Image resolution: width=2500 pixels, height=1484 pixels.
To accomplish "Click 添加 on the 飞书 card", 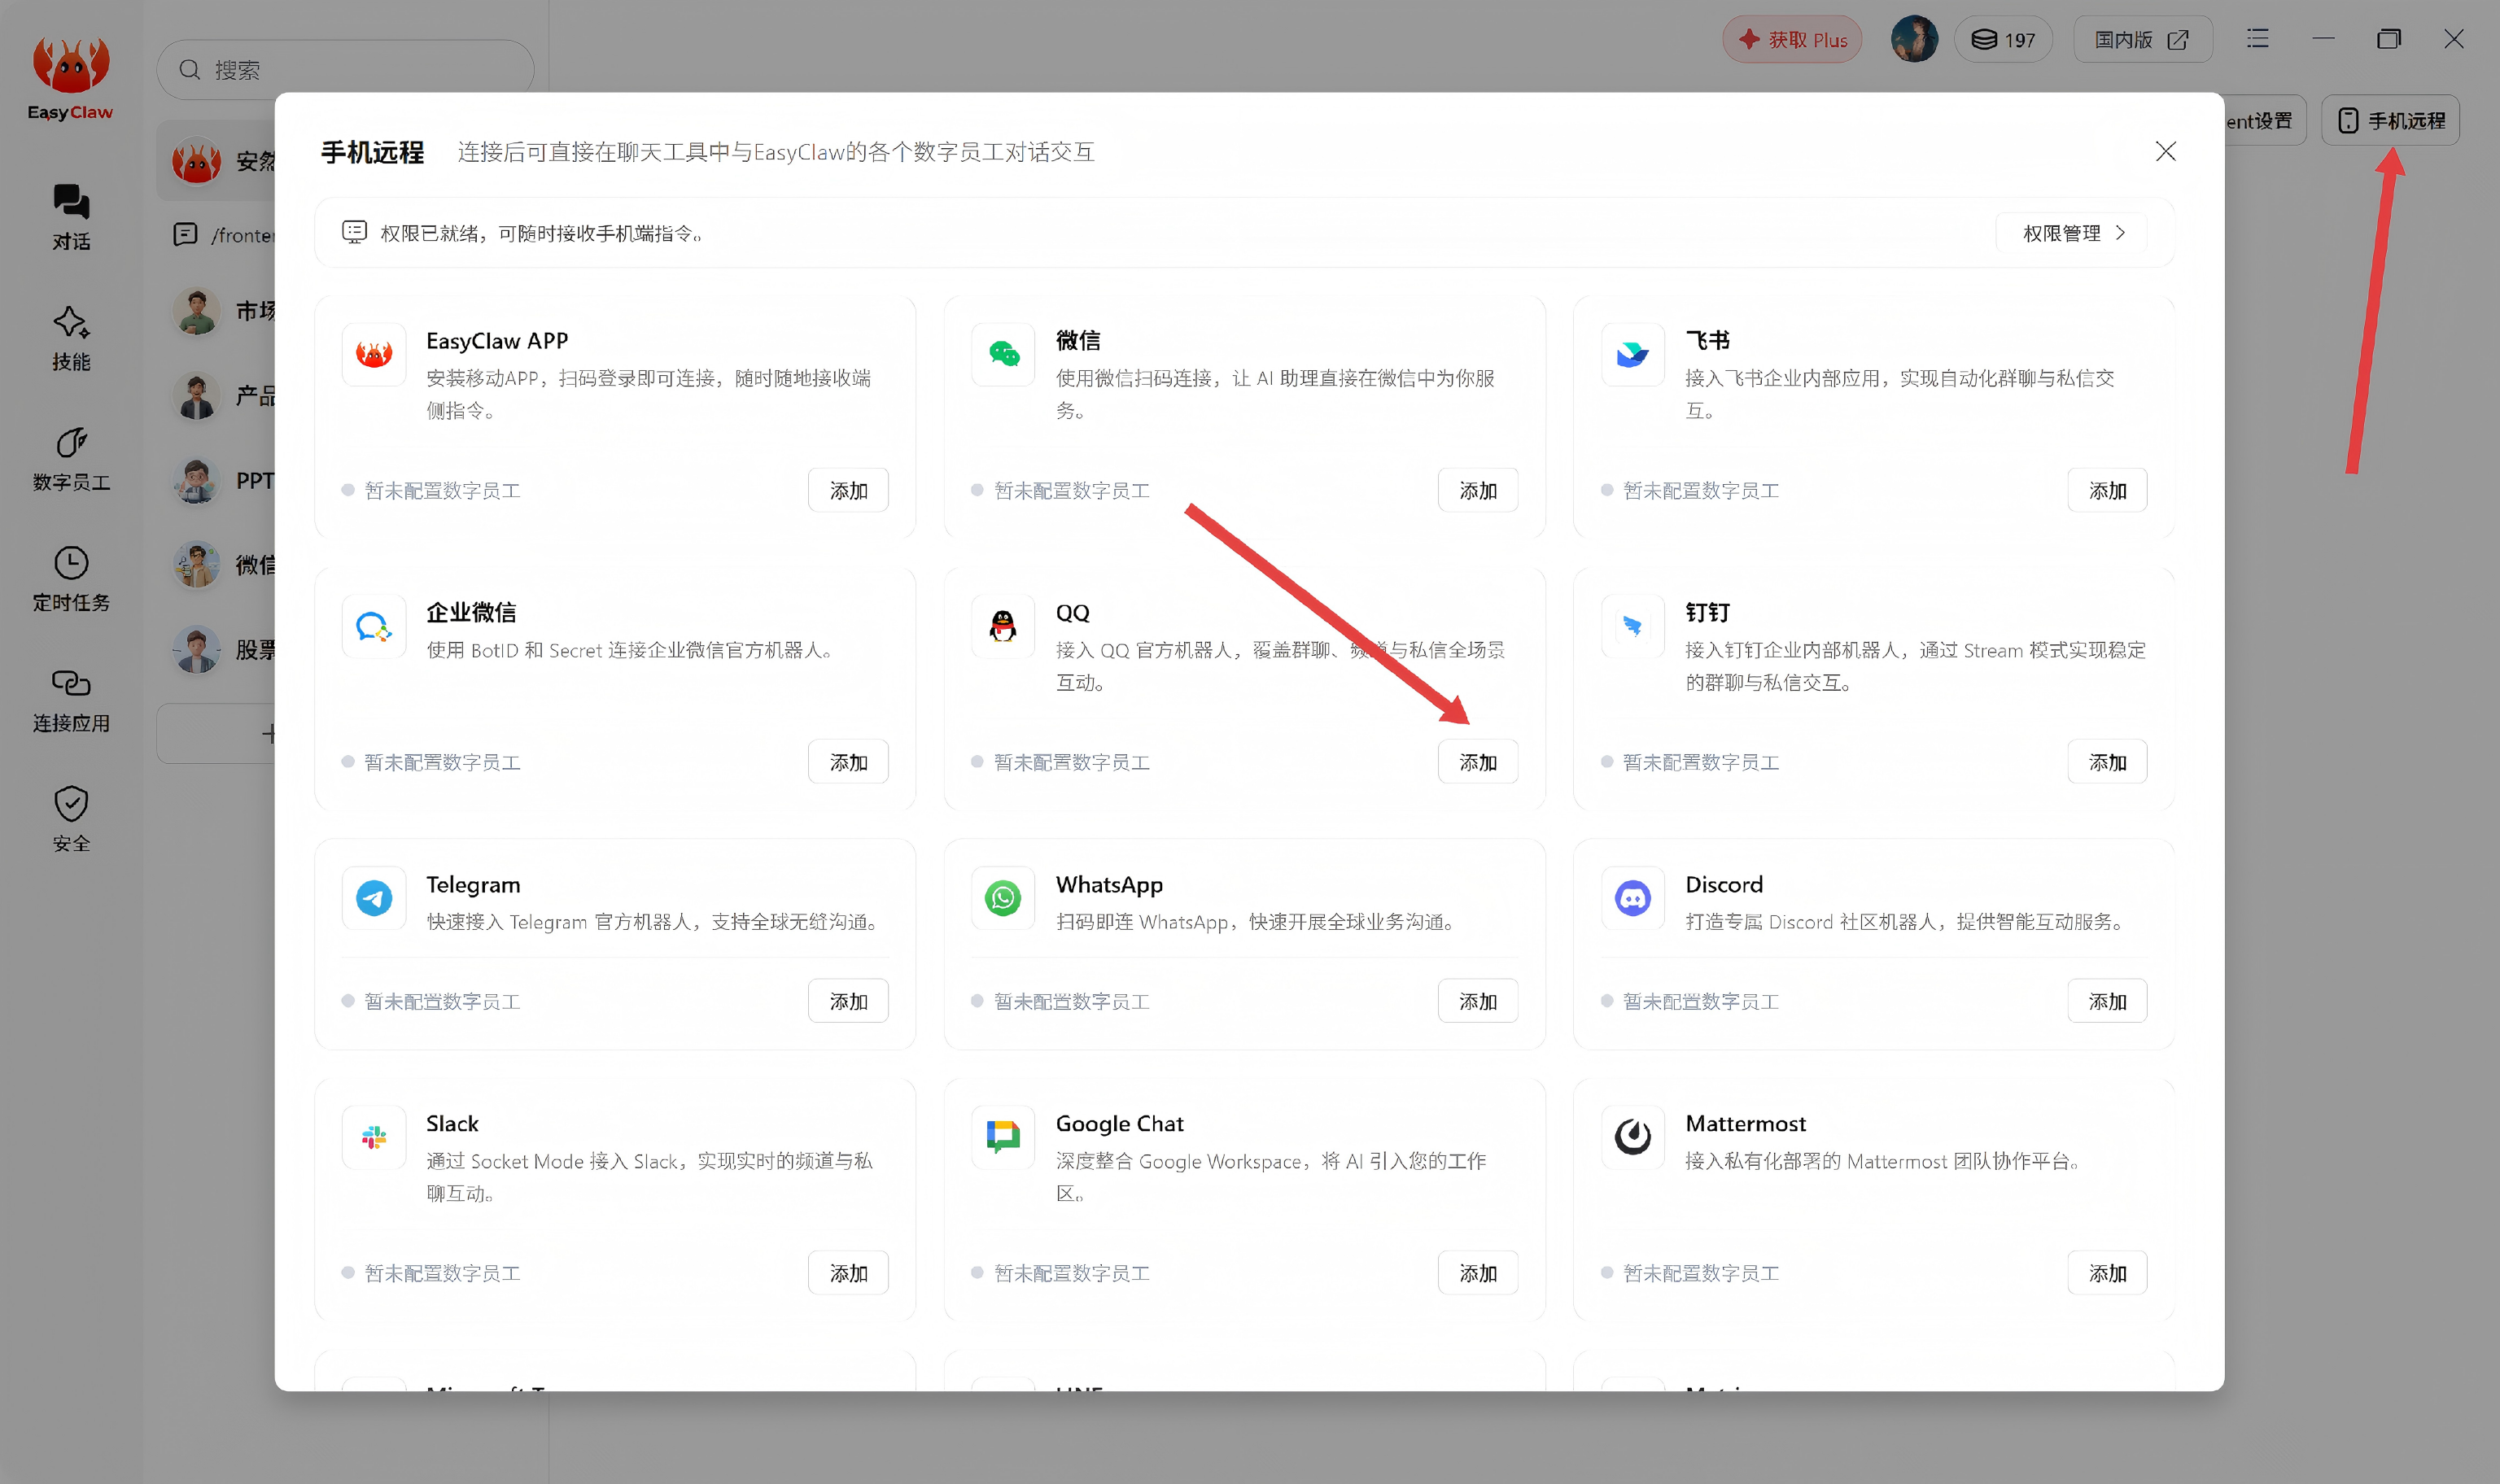I will [x=2107, y=490].
